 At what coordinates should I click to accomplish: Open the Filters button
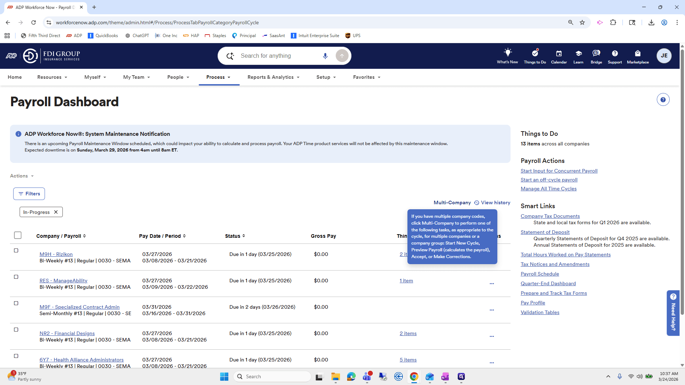pyautogui.click(x=29, y=194)
